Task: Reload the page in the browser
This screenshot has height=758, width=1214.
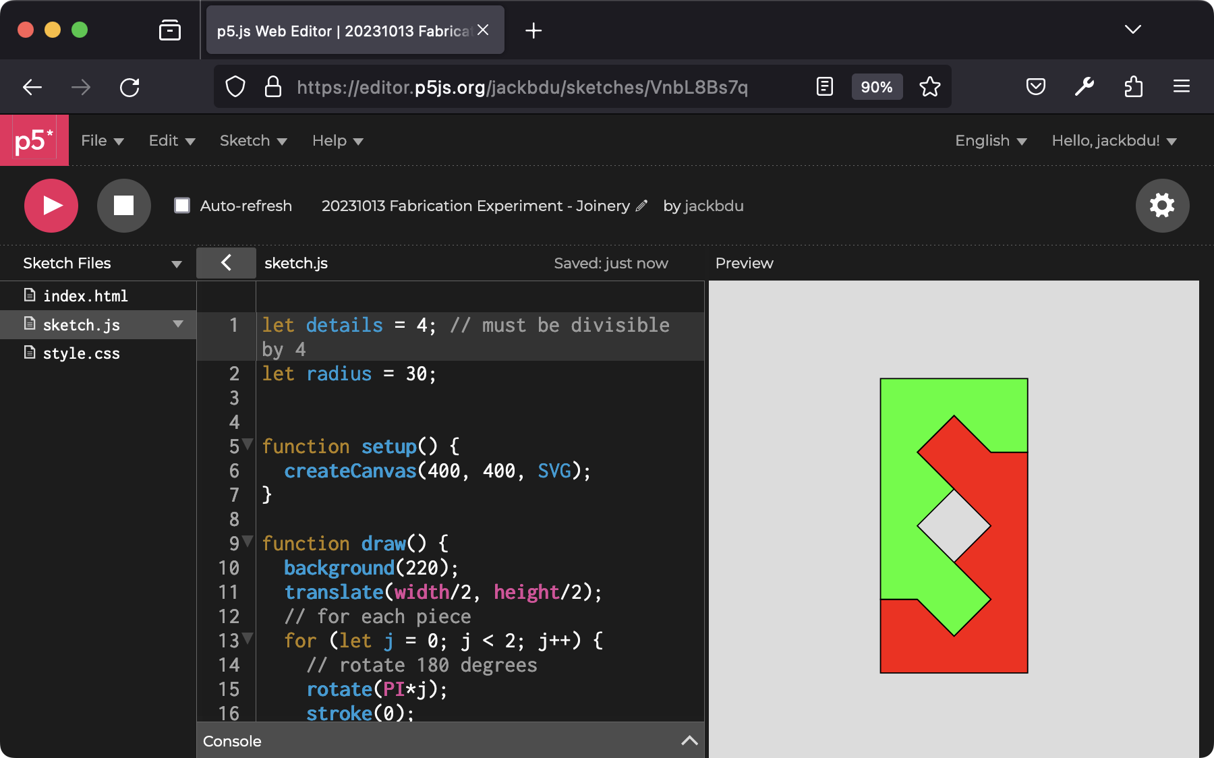Action: coord(129,87)
